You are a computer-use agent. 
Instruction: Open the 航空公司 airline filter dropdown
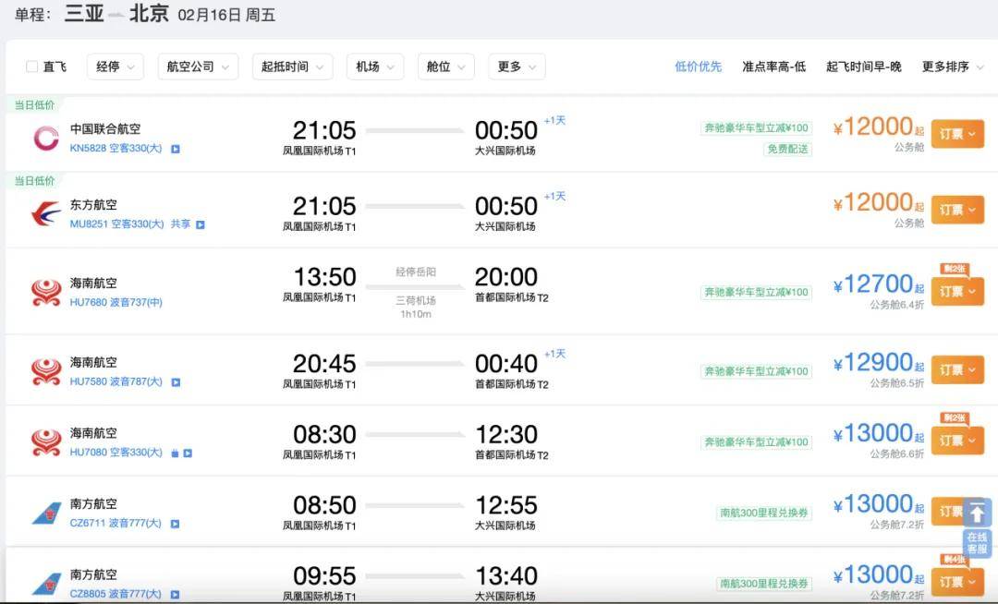(198, 66)
